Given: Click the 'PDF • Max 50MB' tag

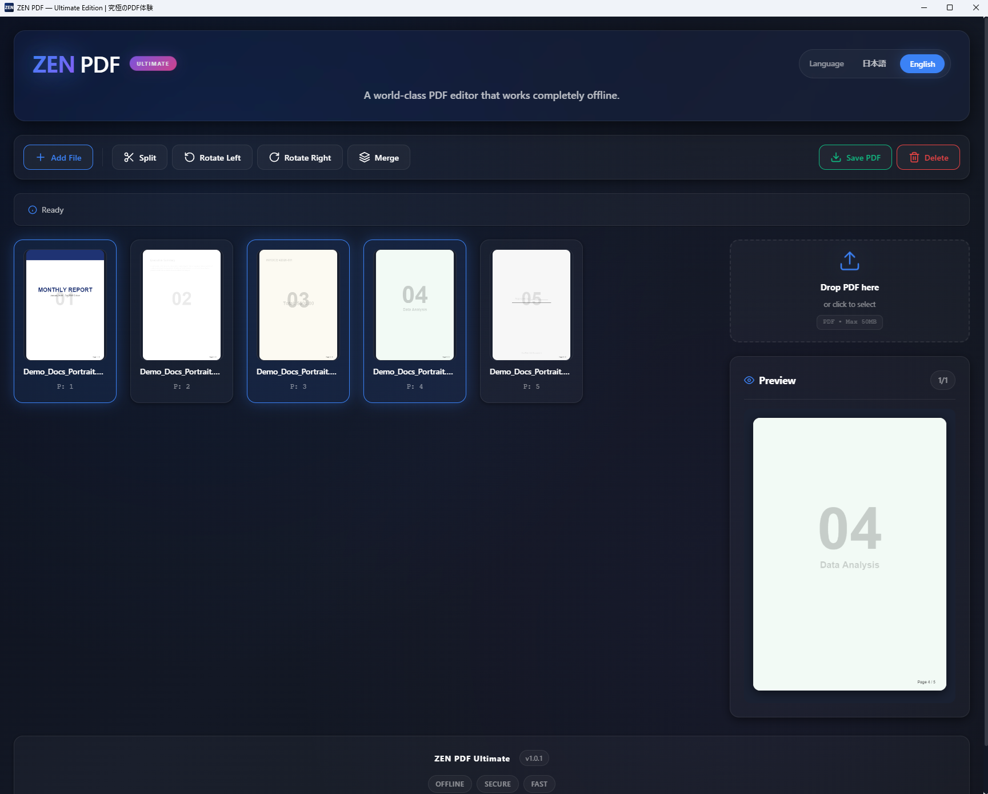Looking at the screenshot, I should 850,322.
